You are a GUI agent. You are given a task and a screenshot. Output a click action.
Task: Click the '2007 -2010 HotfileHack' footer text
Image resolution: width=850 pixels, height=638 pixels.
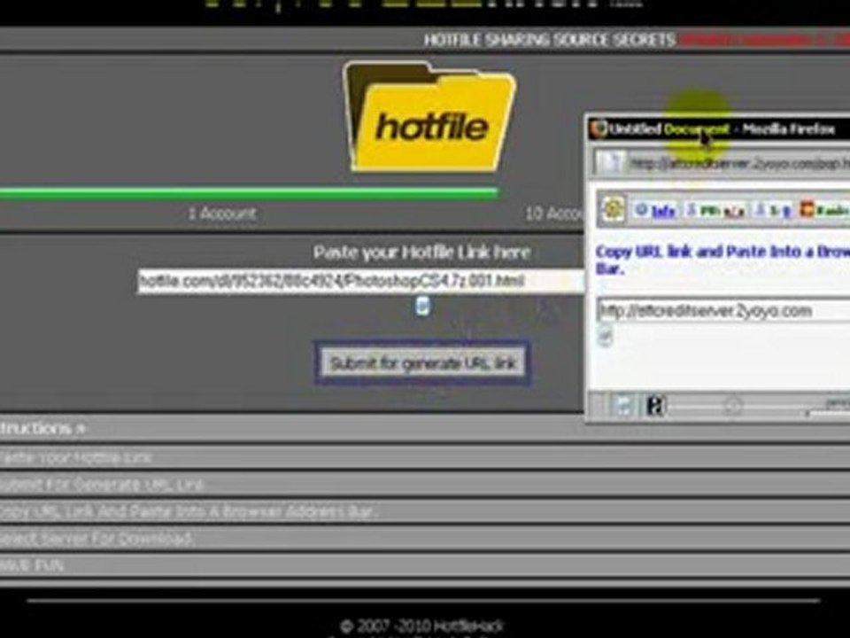[x=422, y=626]
